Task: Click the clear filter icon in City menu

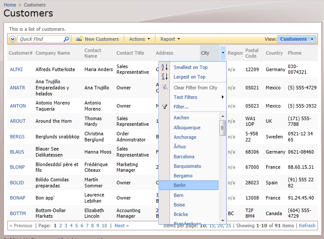Action: click(x=164, y=88)
